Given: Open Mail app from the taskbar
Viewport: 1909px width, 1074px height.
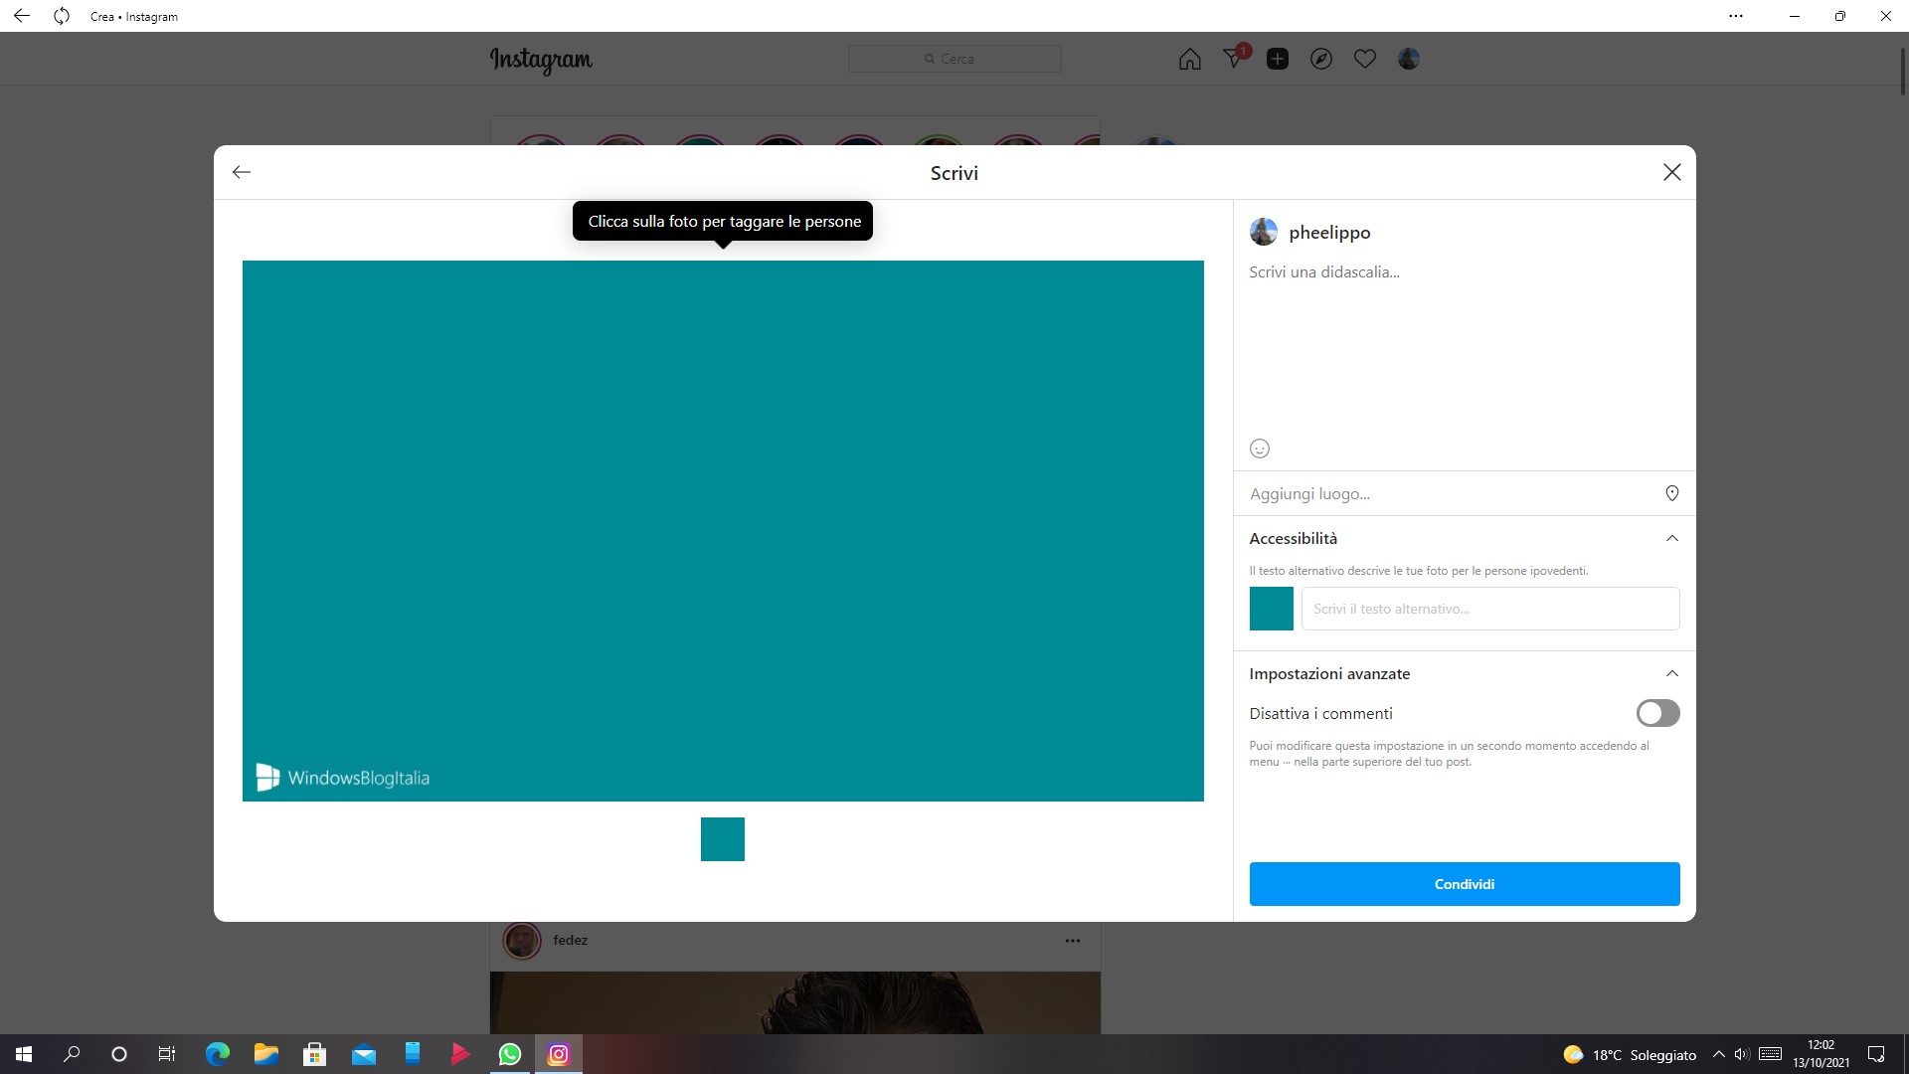Looking at the screenshot, I should (364, 1054).
